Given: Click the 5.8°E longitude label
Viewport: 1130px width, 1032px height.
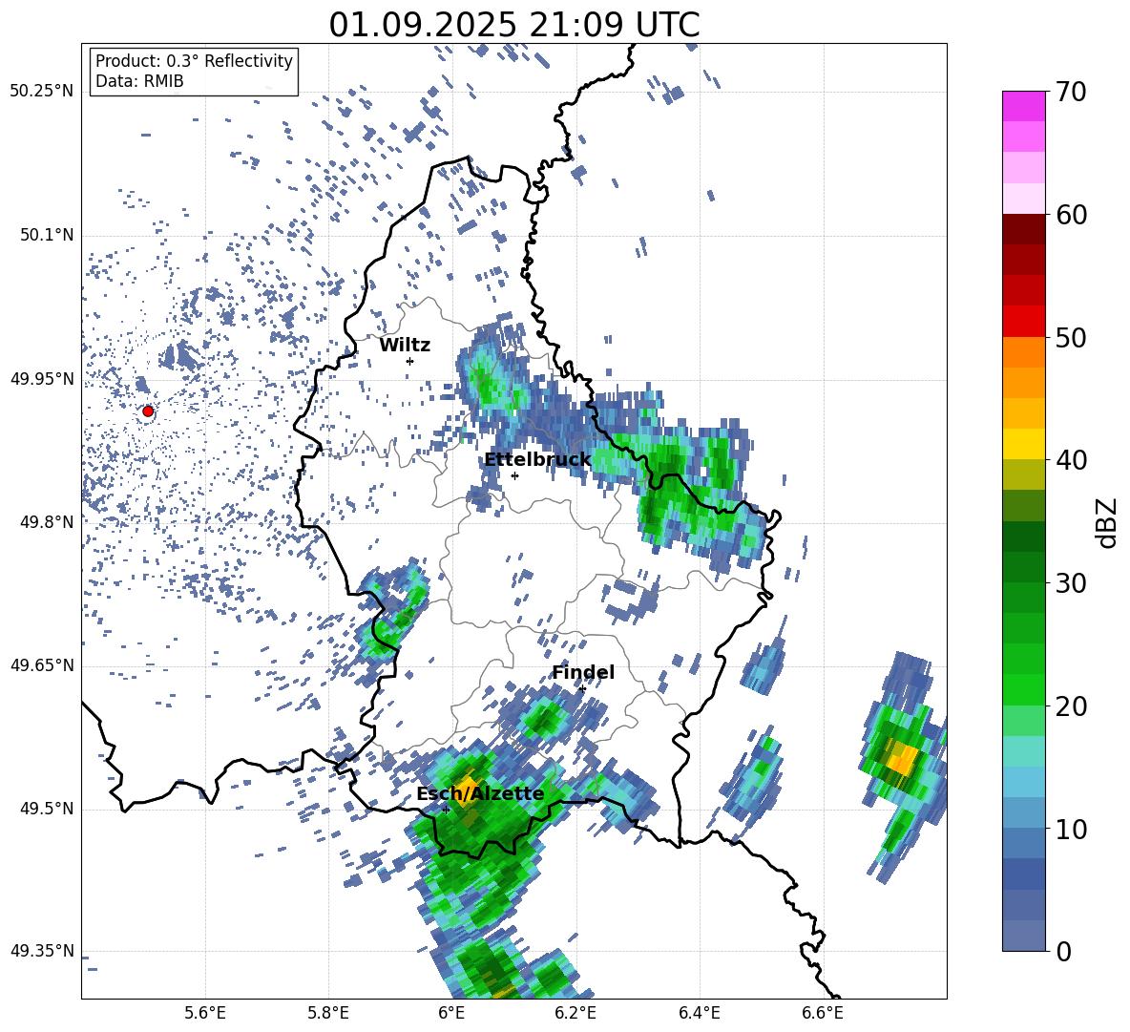Looking at the screenshot, I should pyautogui.click(x=328, y=1013).
